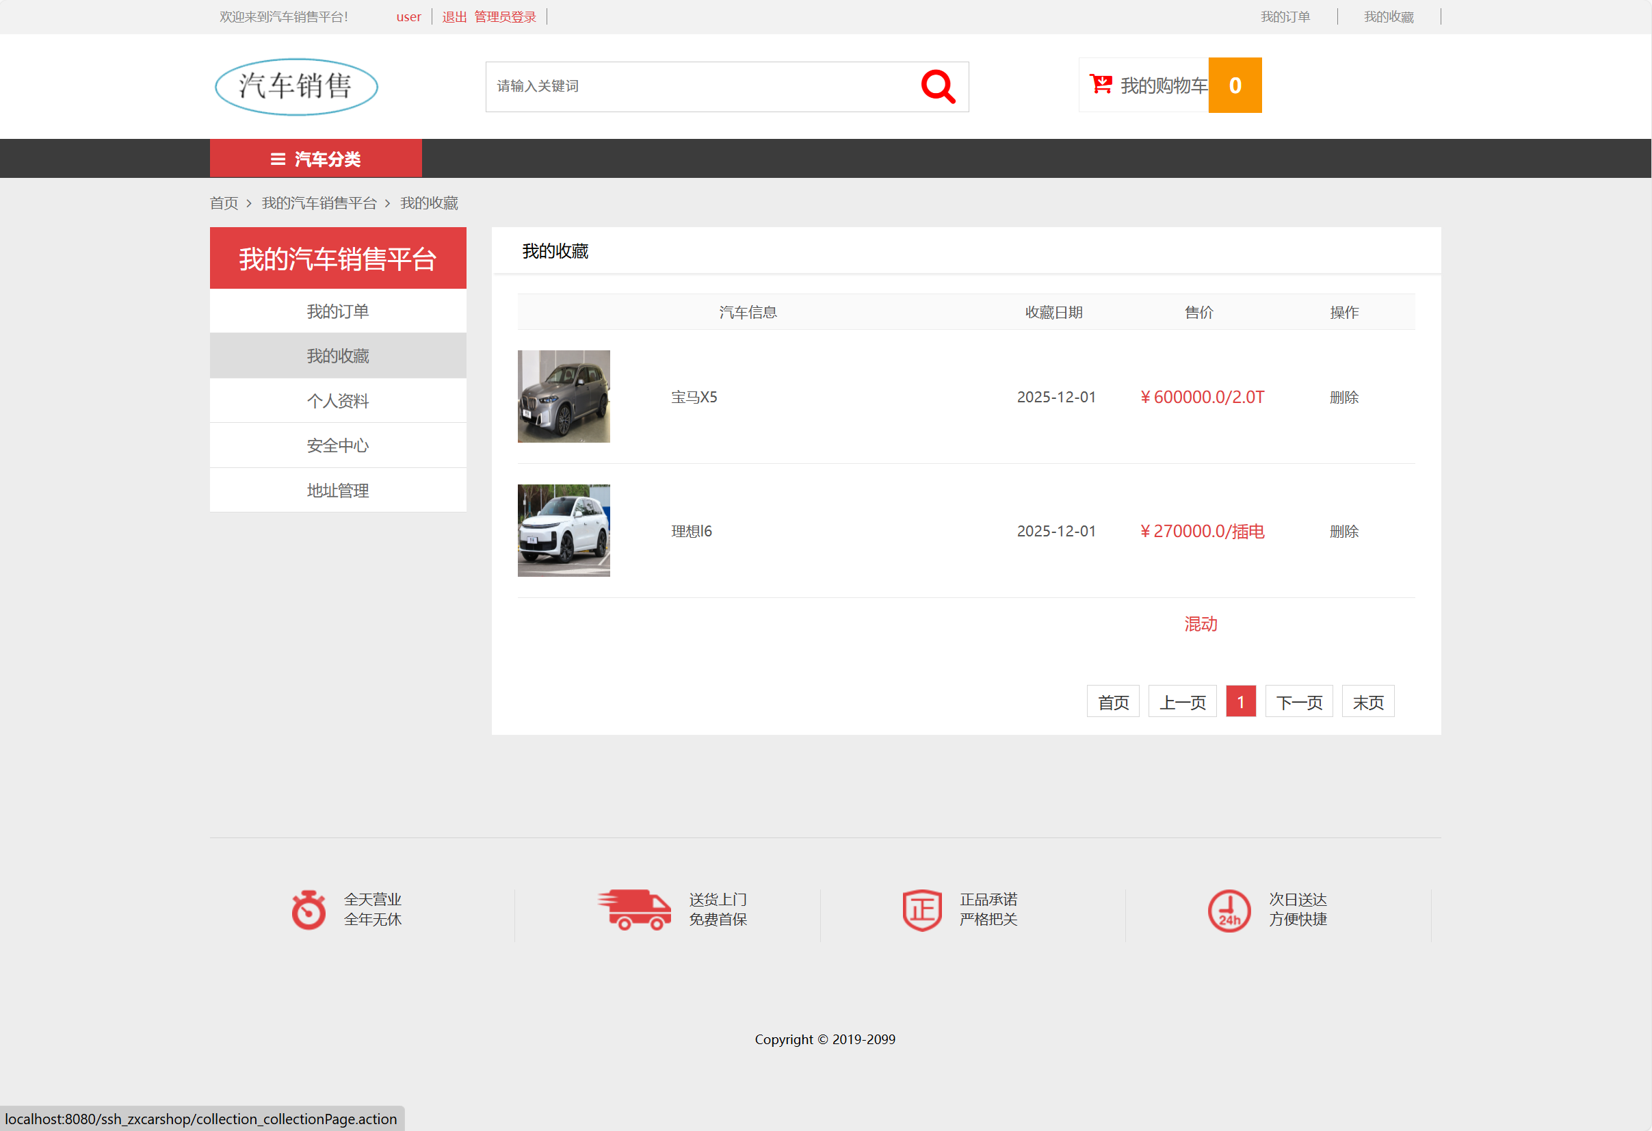1652x1131 pixels.
Task: Delete 宝马X5 from favorites
Action: 1343,397
